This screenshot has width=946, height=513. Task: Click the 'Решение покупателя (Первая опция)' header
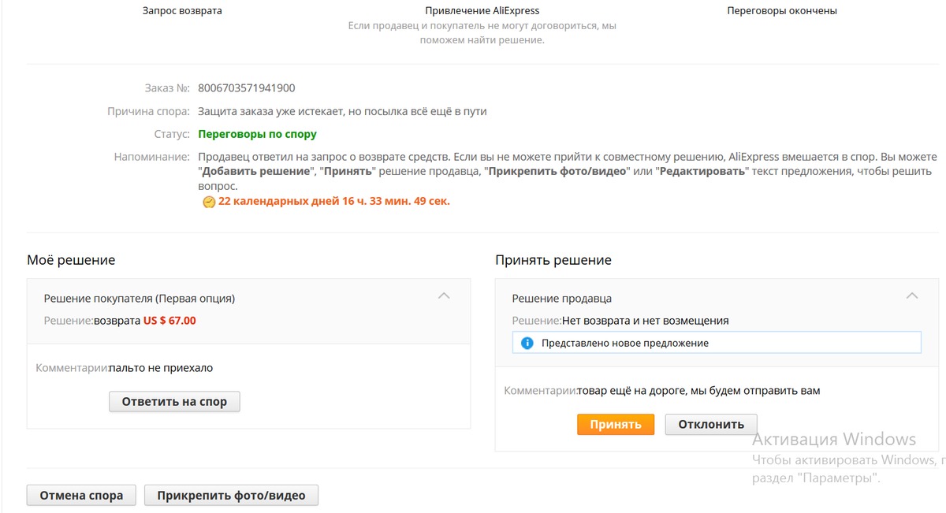click(139, 299)
